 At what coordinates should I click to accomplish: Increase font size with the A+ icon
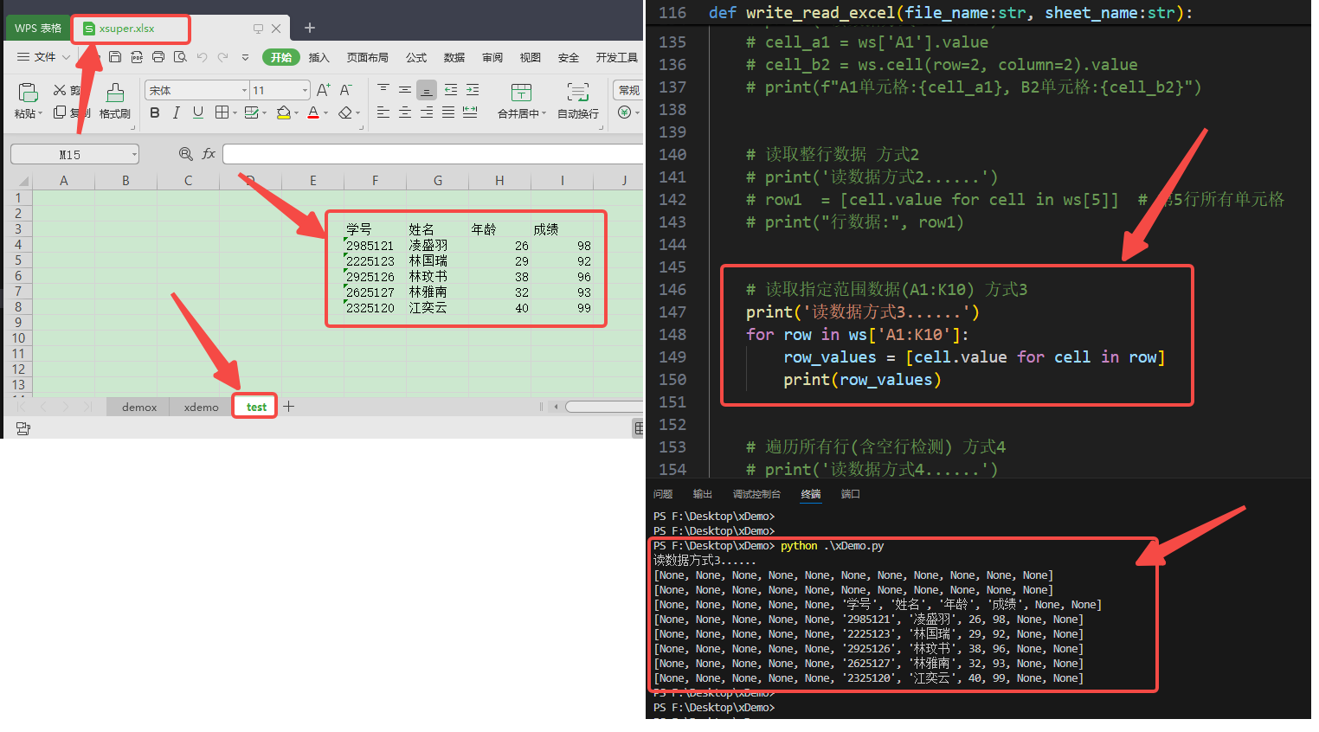click(324, 90)
